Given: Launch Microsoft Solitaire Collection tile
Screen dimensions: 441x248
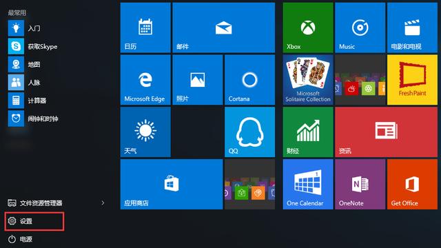Looking at the screenshot, I should pyautogui.click(x=308, y=80).
